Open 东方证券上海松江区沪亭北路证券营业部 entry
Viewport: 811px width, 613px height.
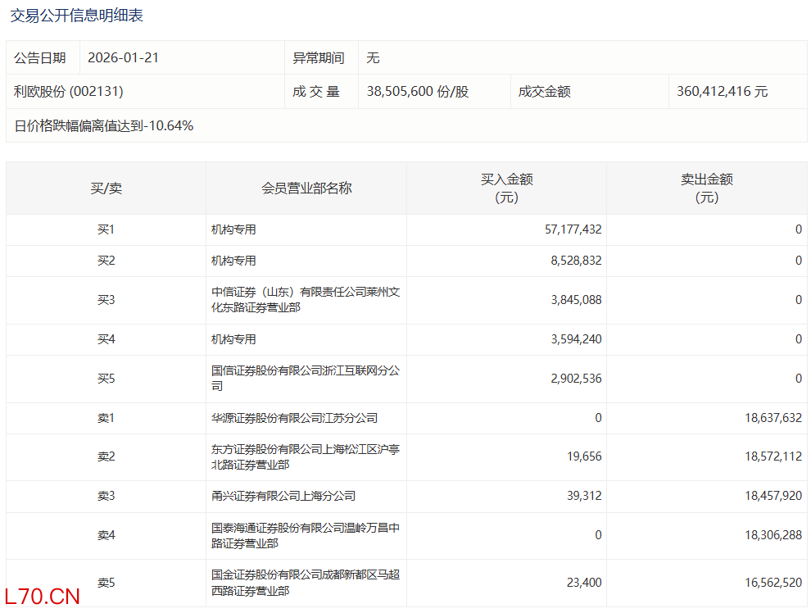point(305,456)
